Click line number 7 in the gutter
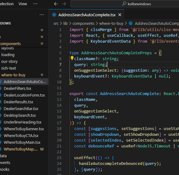The height and width of the screenshot is (175, 179). [x=60, y=65]
